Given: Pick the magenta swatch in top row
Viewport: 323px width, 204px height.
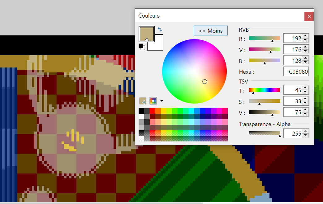Looking at the screenshot, I should 219,111.
